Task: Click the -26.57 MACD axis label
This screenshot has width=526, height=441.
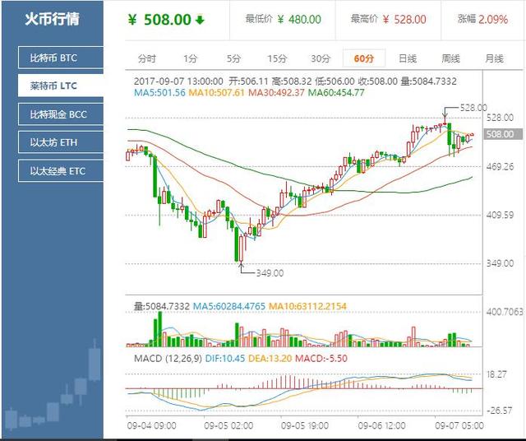Action: (x=499, y=411)
